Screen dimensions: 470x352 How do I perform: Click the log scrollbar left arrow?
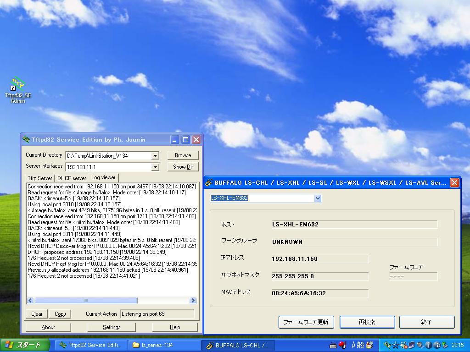[30, 301]
